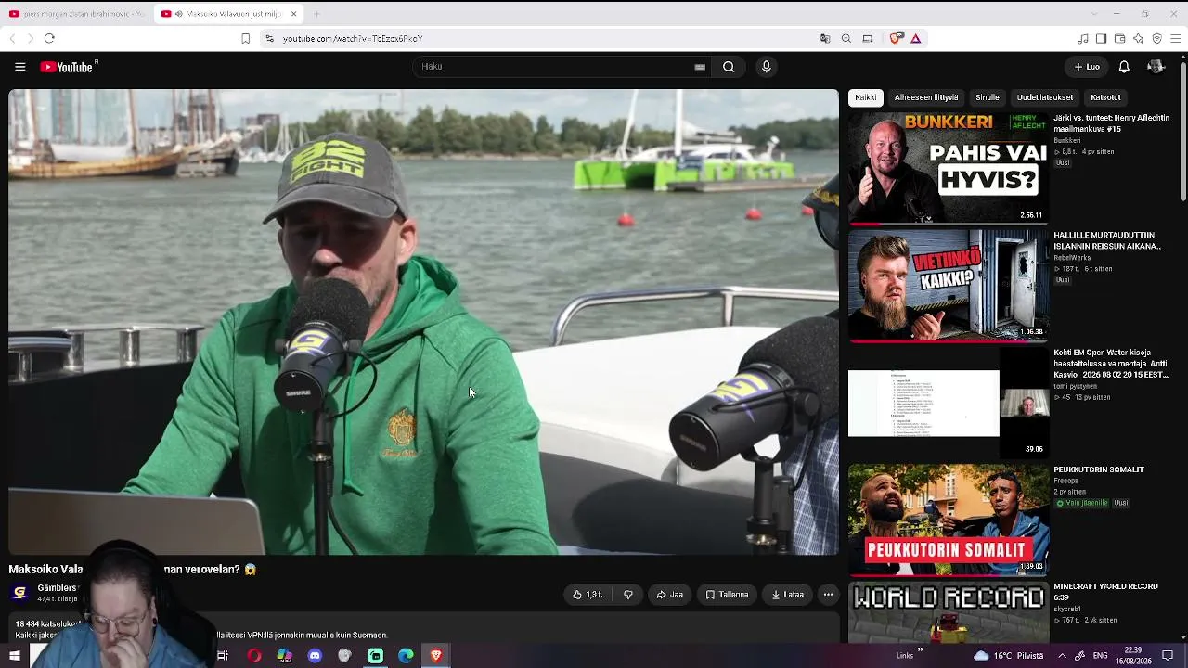Open the Kohti EM Open Water video thumbnail
Image resolution: width=1188 pixels, height=668 pixels.
pyautogui.click(x=949, y=403)
